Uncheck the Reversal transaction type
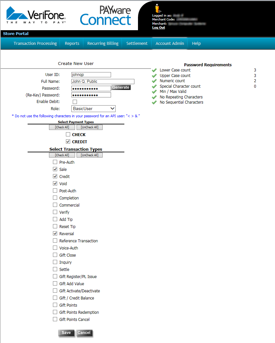This screenshot has height=343, width=275. coord(55,234)
